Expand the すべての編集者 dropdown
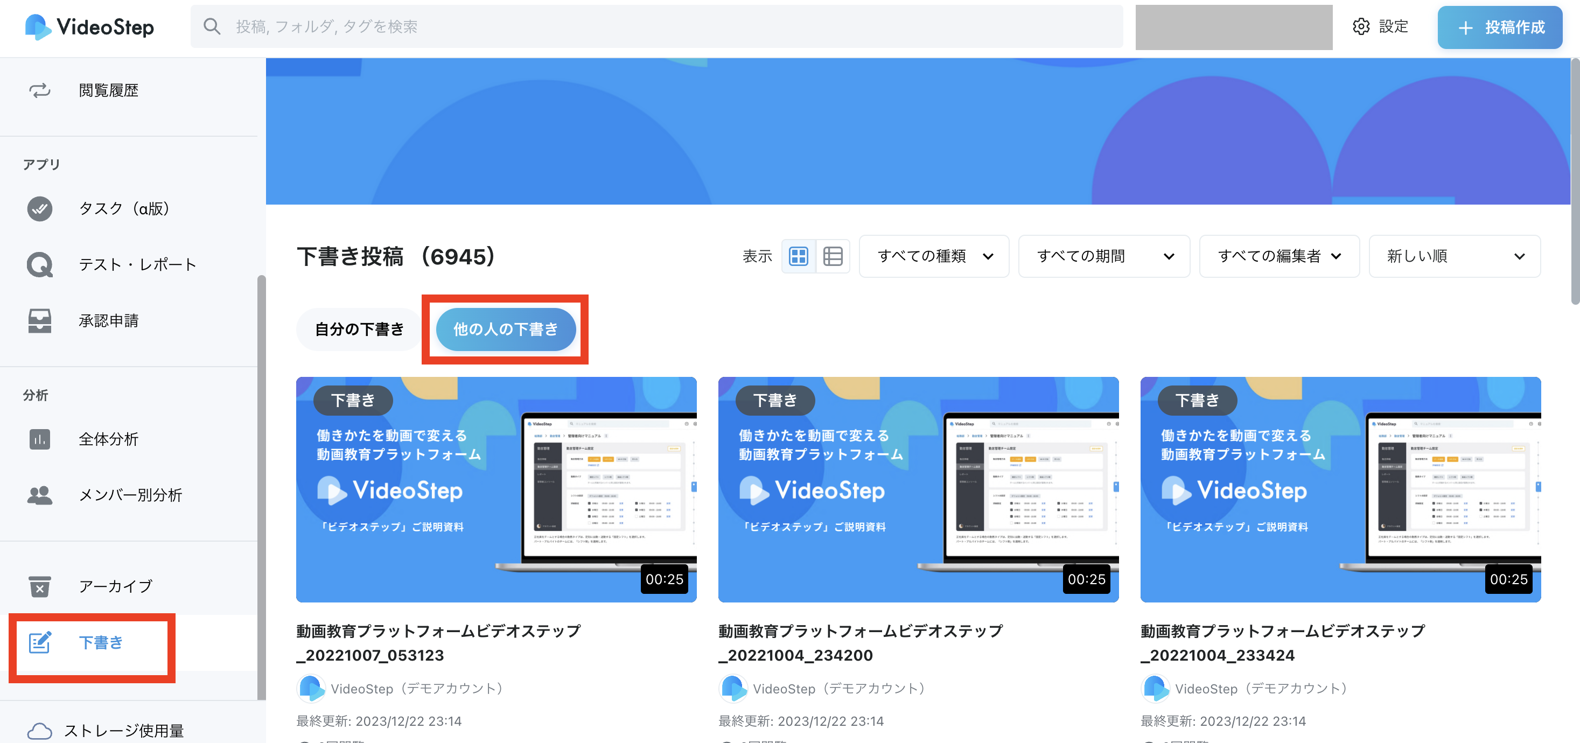Image resolution: width=1580 pixels, height=743 pixels. pyautogui.click(x=1279, y=256)
